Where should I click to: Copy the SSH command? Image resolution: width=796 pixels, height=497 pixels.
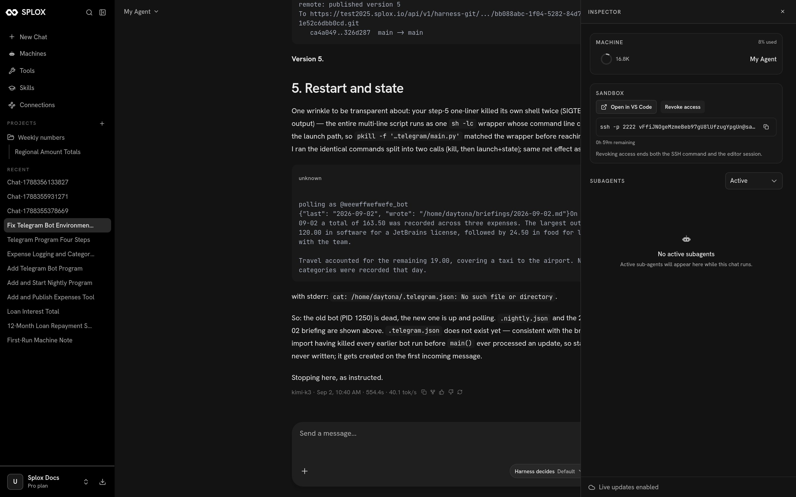766,127
